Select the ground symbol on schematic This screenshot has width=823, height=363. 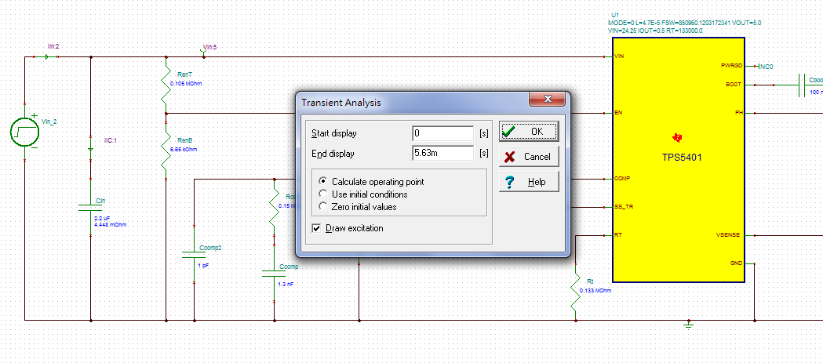click(x=689, y=325)
